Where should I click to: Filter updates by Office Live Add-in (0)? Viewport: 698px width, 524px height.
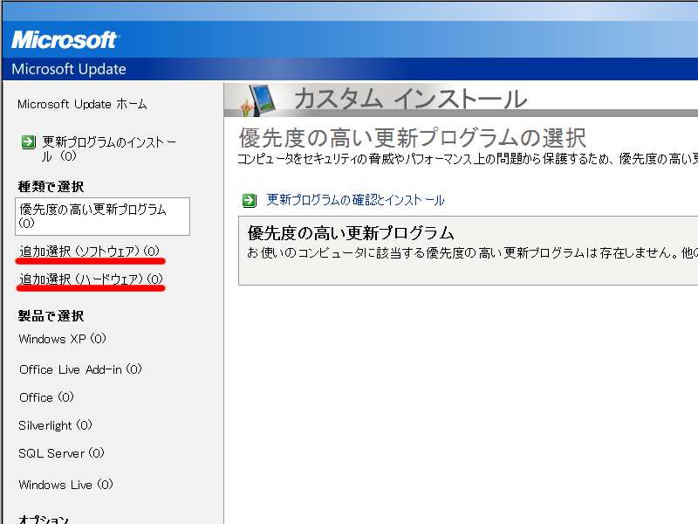coord(80,369)
